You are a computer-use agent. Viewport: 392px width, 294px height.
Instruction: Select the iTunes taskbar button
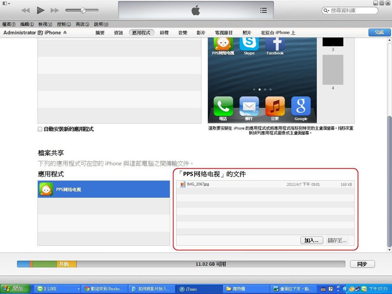tap(199, 289)
